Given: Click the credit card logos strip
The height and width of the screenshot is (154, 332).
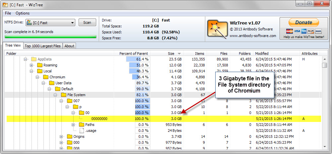Looking at the screenshot, I should click(x=303, y=31).
